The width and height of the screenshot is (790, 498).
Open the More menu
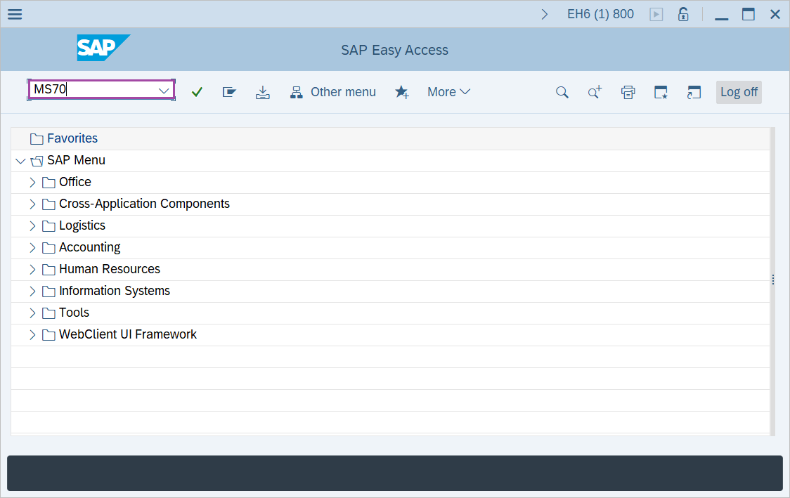[x=448, y=92]
